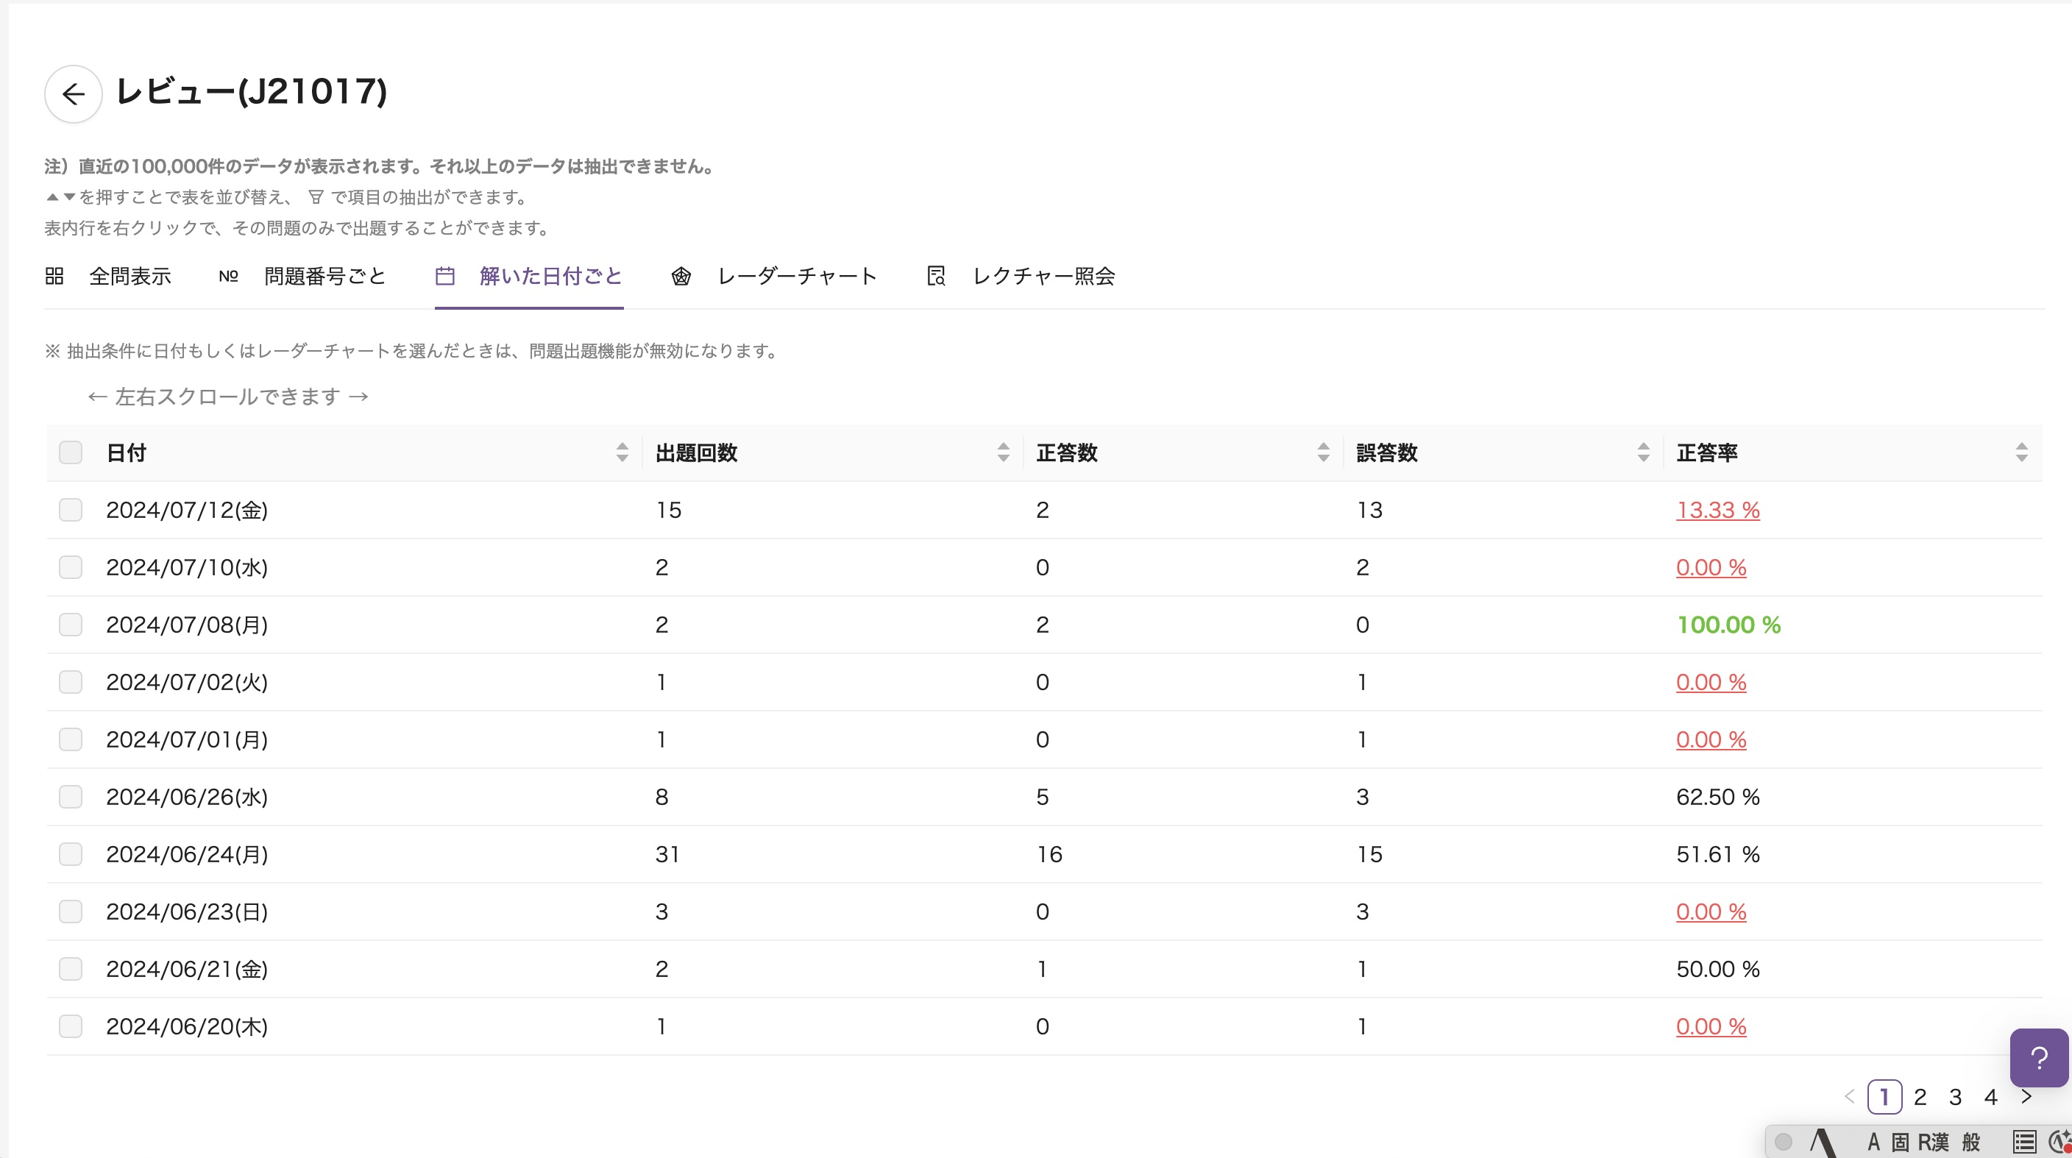
Task: Go to next page with right chevron
Action: (2026, 1096)
